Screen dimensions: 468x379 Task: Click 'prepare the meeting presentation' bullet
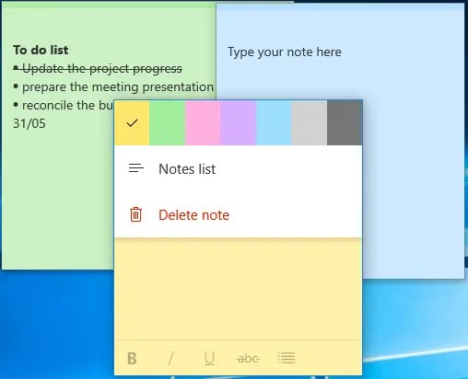click(113, 87)
